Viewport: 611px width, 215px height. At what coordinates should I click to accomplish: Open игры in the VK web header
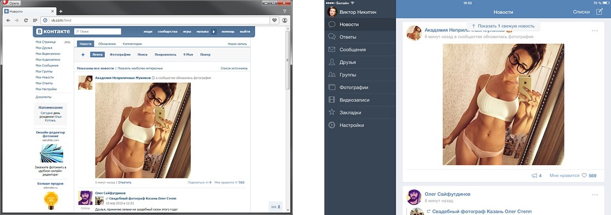pyautogui.click(x=187, y=32)
